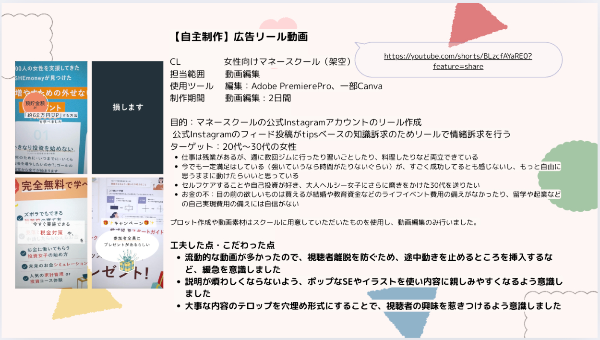Click the 税金対策 caption in the thumbnail
Viewport: 600px width, 340px height.
point(51,233)
